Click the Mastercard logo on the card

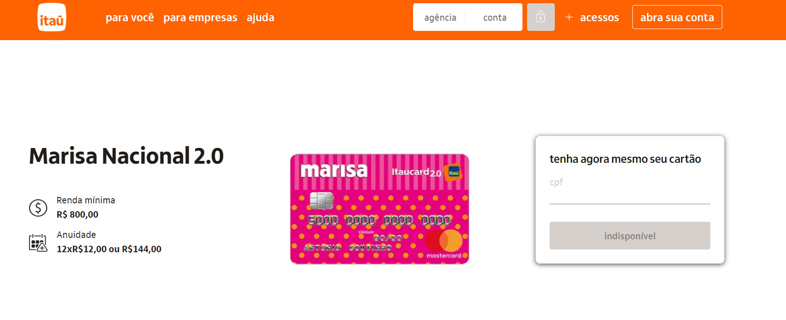(x=444, y=244)
